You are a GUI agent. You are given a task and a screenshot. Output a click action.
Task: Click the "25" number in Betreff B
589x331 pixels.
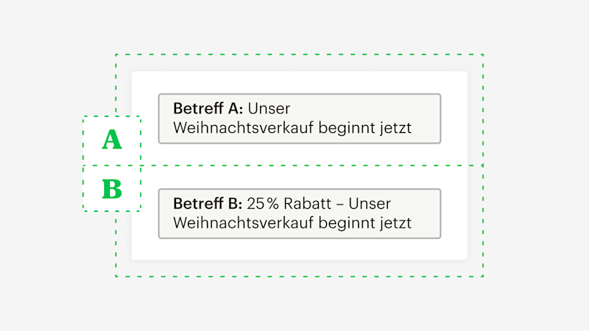(254, 203)
